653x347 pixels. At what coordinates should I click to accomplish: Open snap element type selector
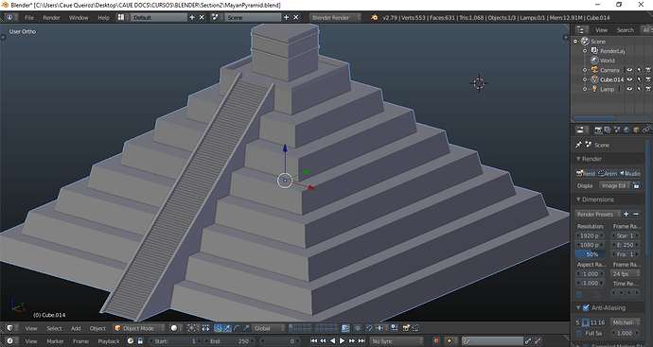[x=380, y=328]
